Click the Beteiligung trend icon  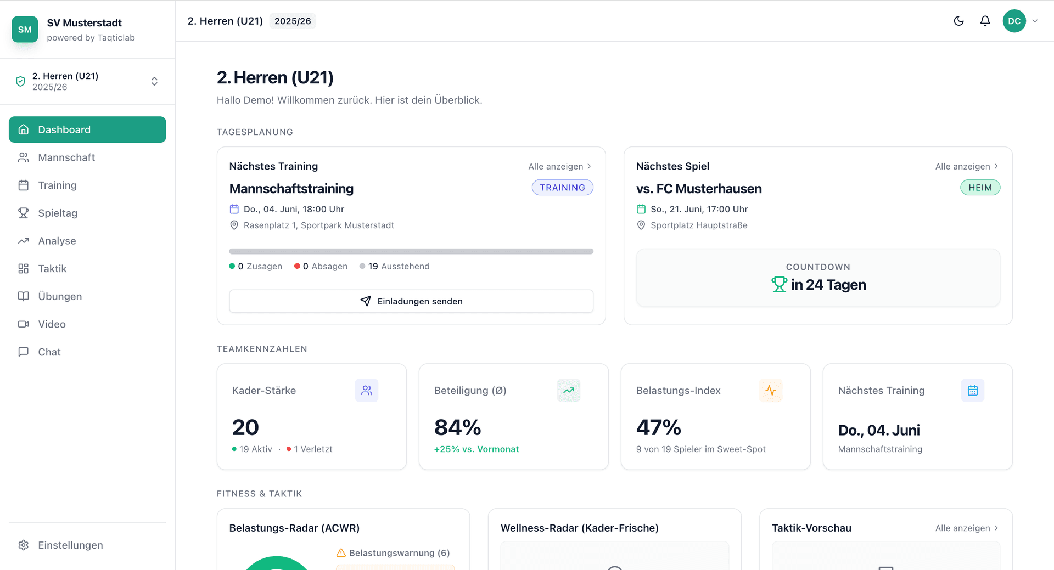tap(569, 391)
